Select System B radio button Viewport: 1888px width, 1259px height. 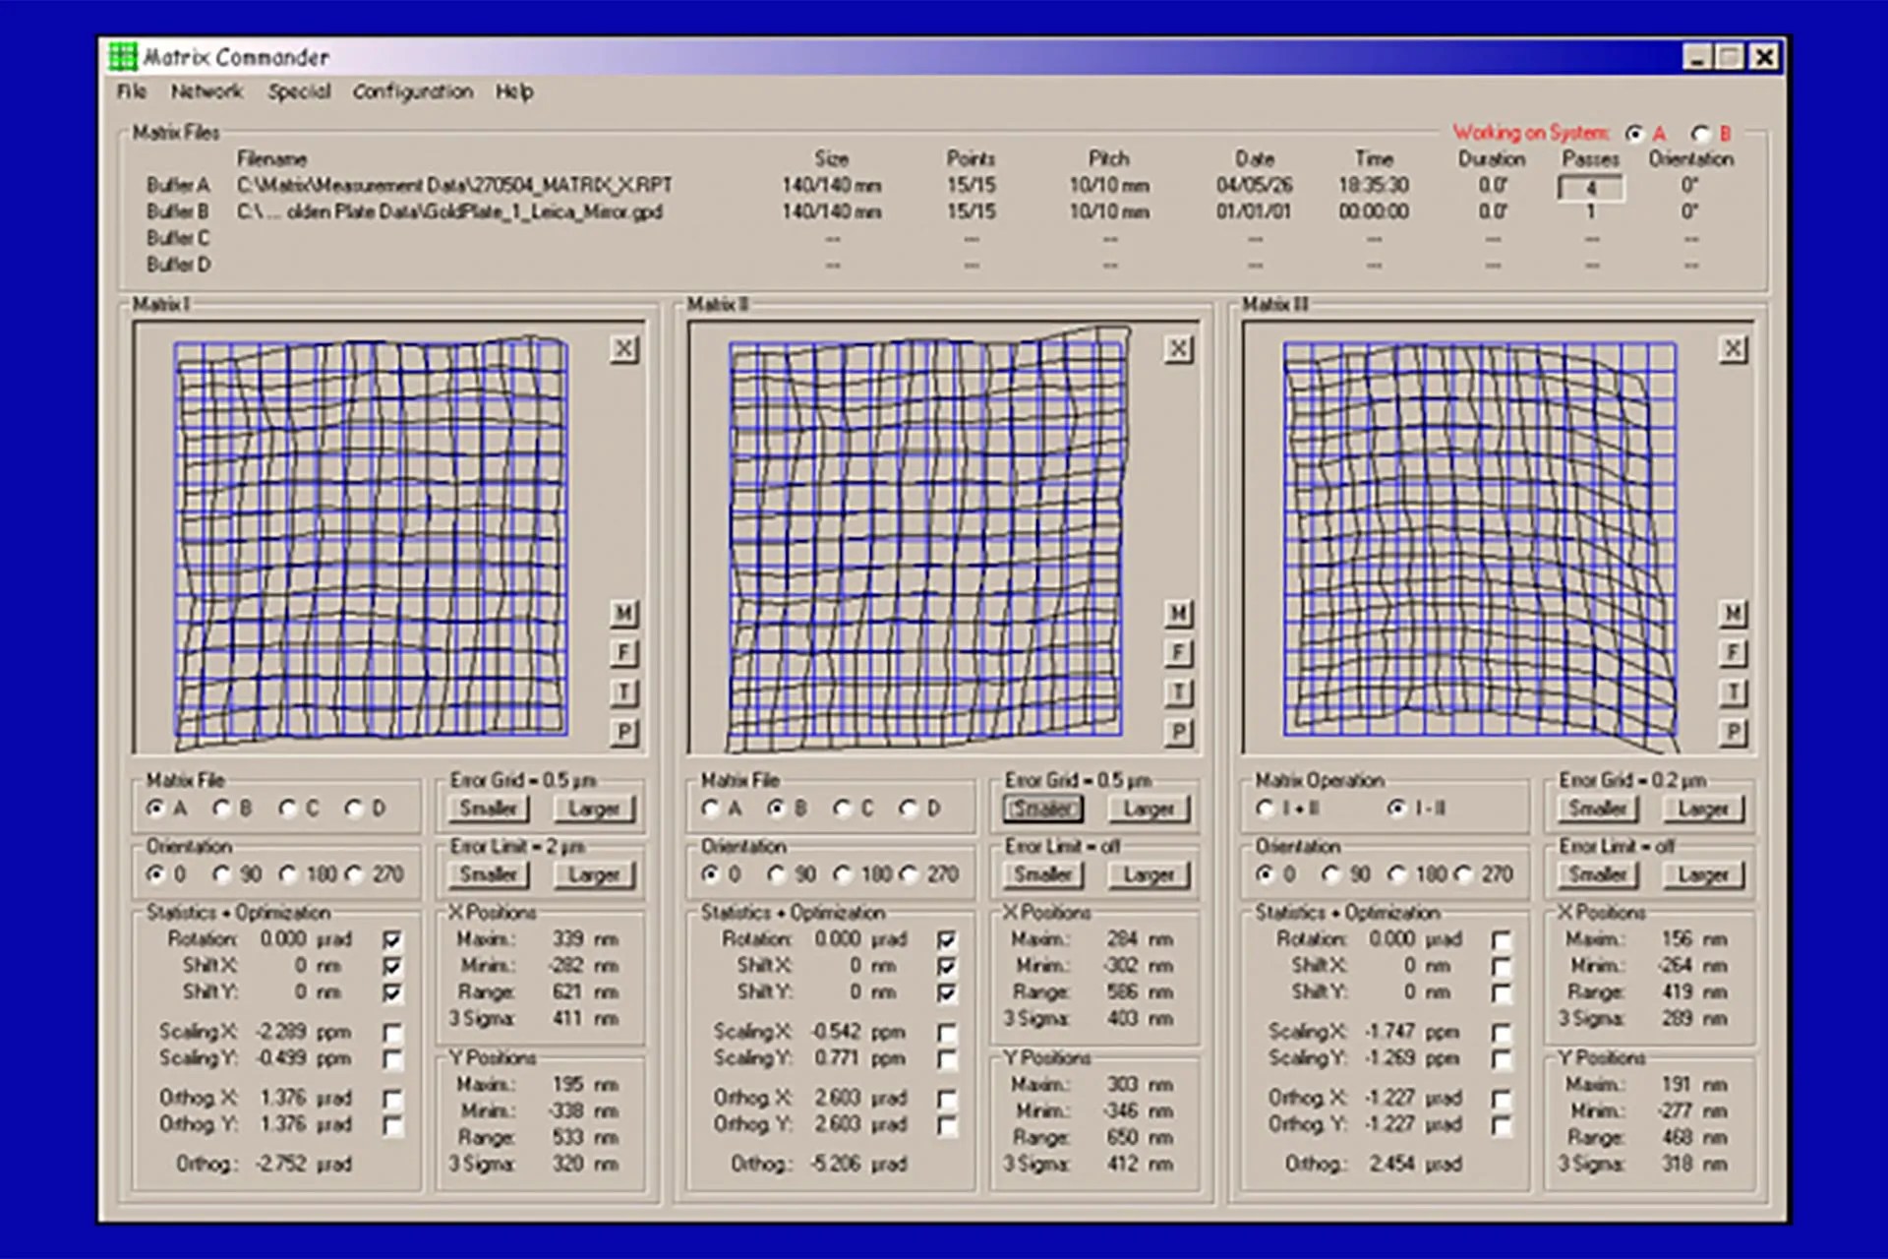tap(1700, 134)
